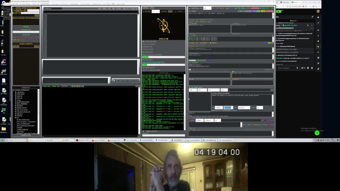Select AI_SELF_NOTES.md in the workspace tree

tap(23, 120)
